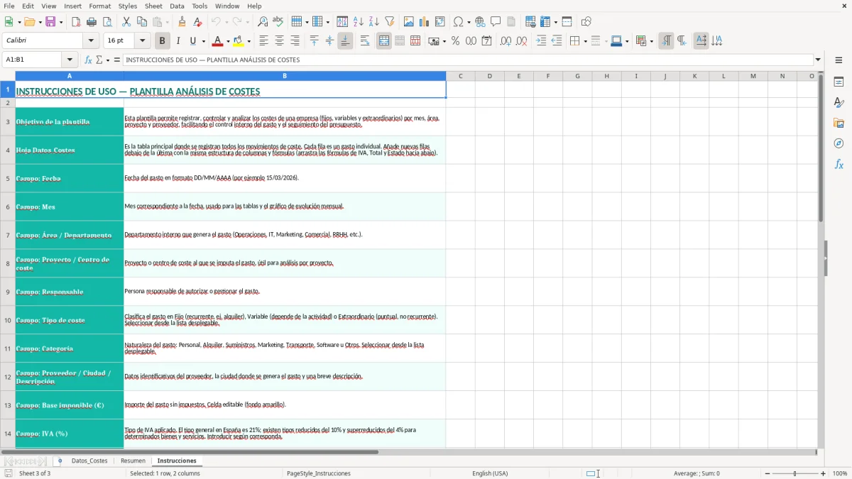Click Define Print Area icon
The width and height of the screenshot is (852, 479).
click(530, 22)
